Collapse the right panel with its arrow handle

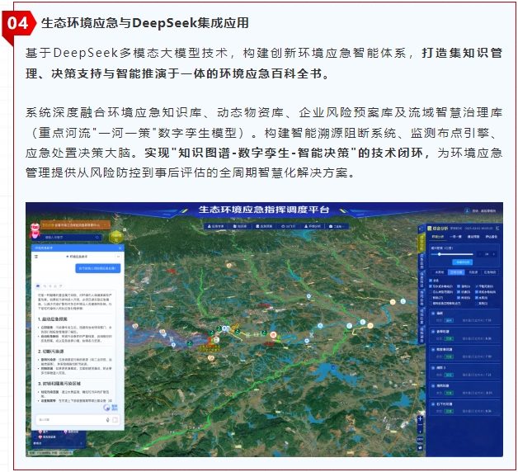click(x=421, y=229)
